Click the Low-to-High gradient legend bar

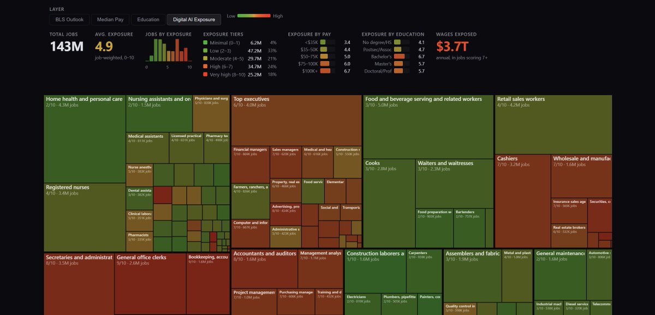254,16
